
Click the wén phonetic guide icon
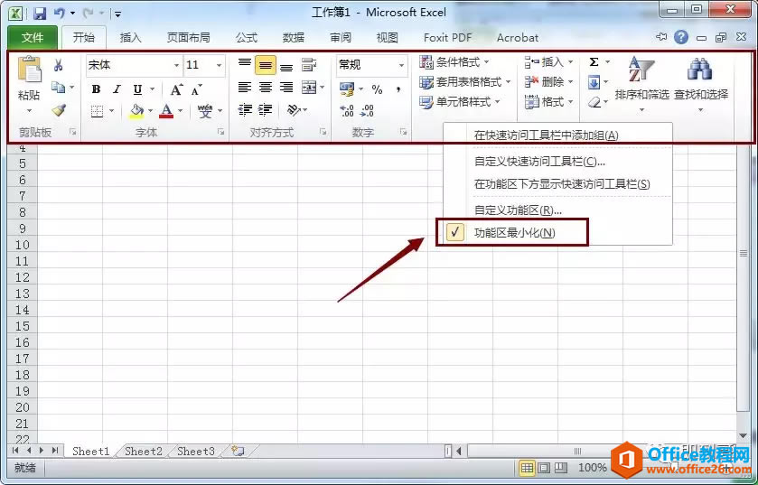click(205, 112)
